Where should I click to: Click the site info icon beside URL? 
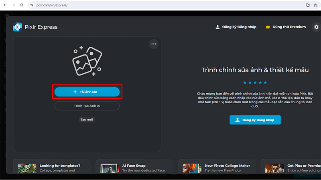33,5
